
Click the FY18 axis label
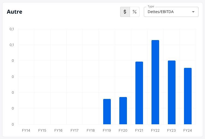(91, 130)
